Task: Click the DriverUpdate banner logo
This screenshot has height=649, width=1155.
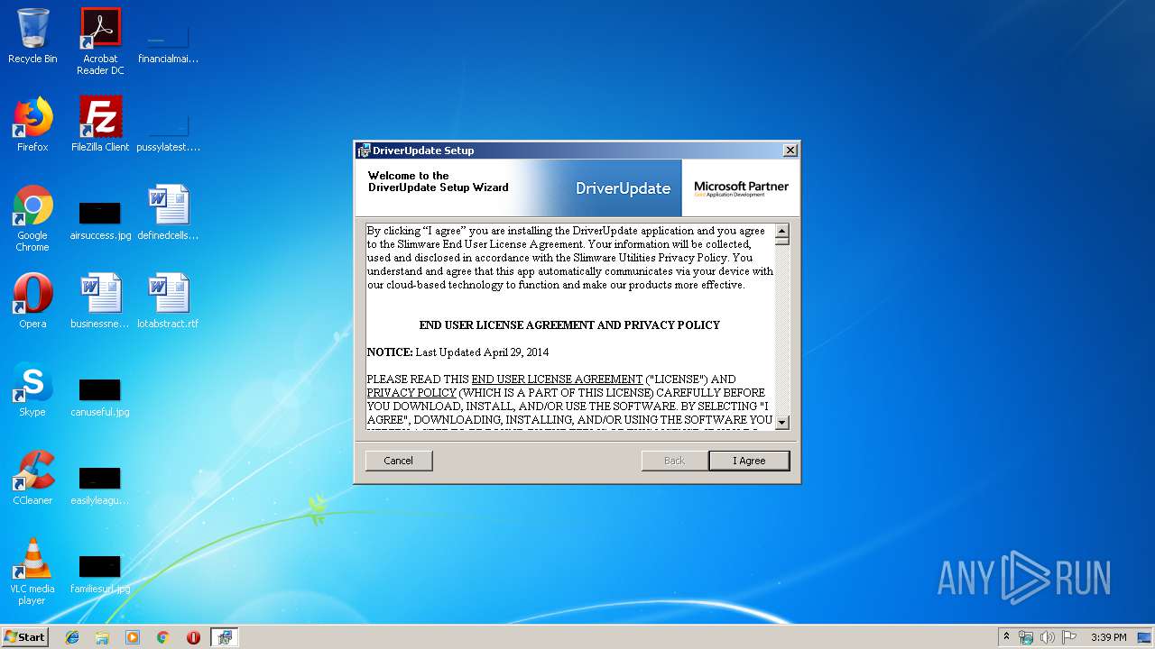Action: tap(623, 188)
